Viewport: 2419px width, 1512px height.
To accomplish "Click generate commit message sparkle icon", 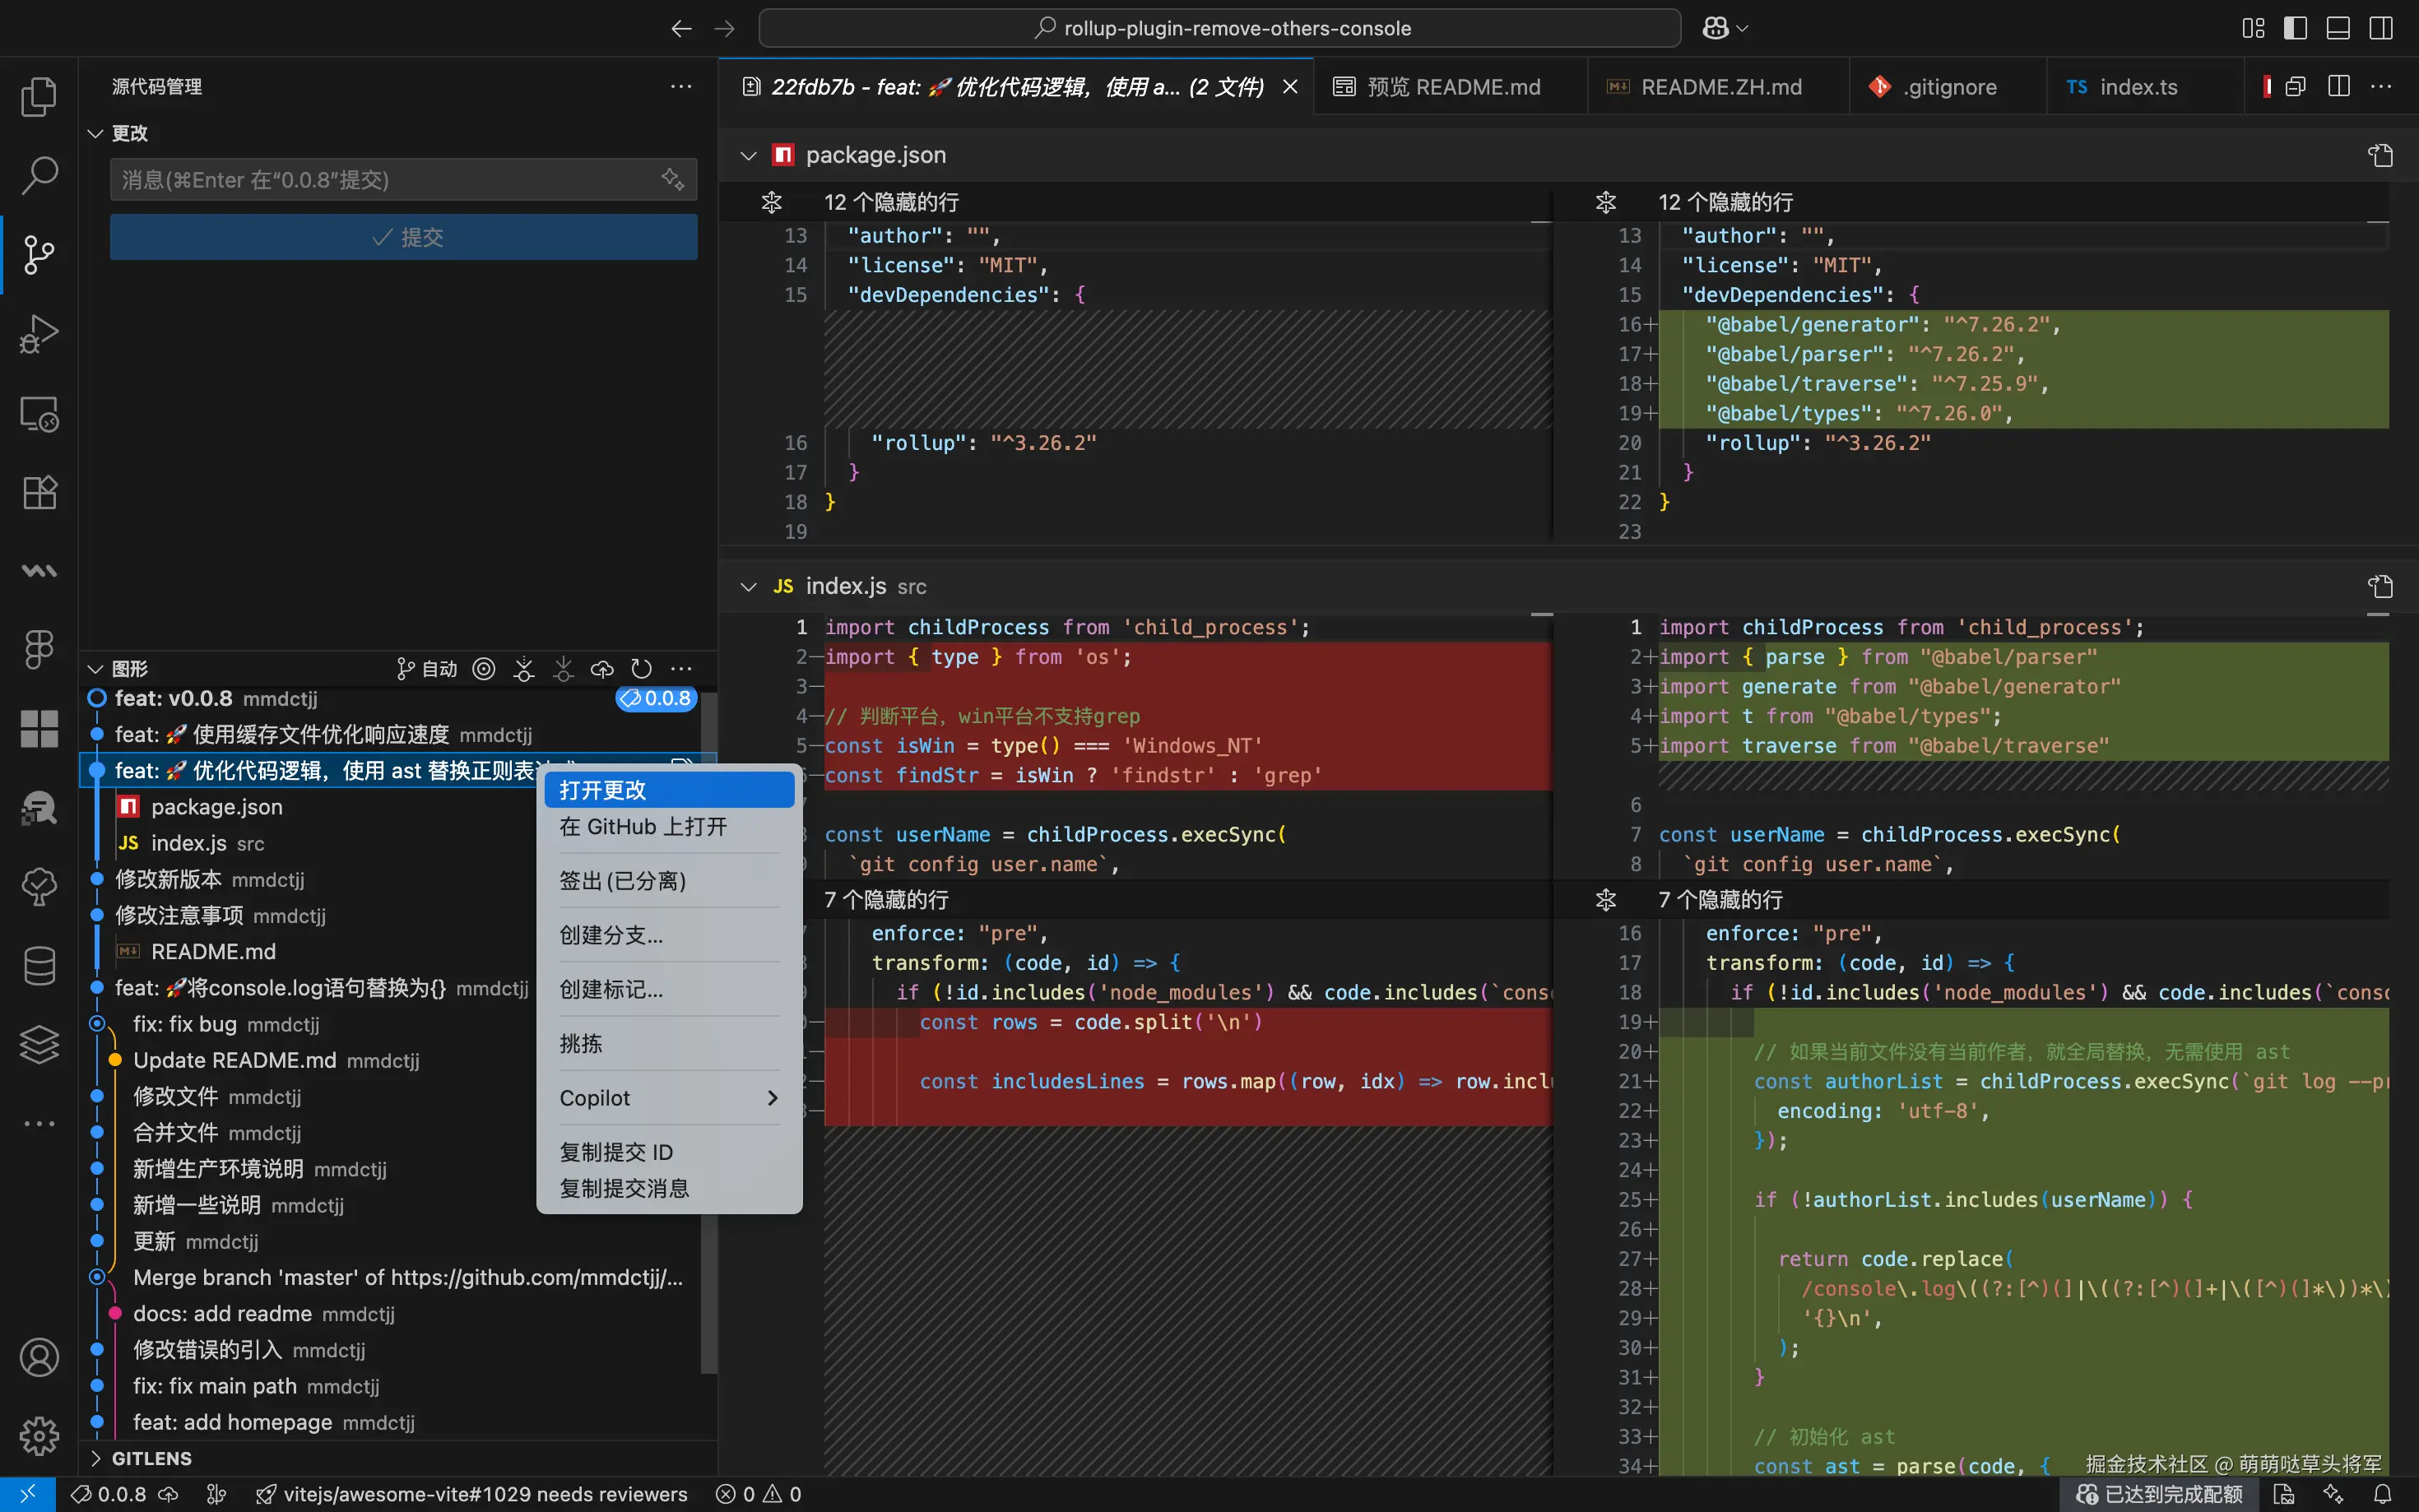I will pyautogui.click(x=672, y=180).
